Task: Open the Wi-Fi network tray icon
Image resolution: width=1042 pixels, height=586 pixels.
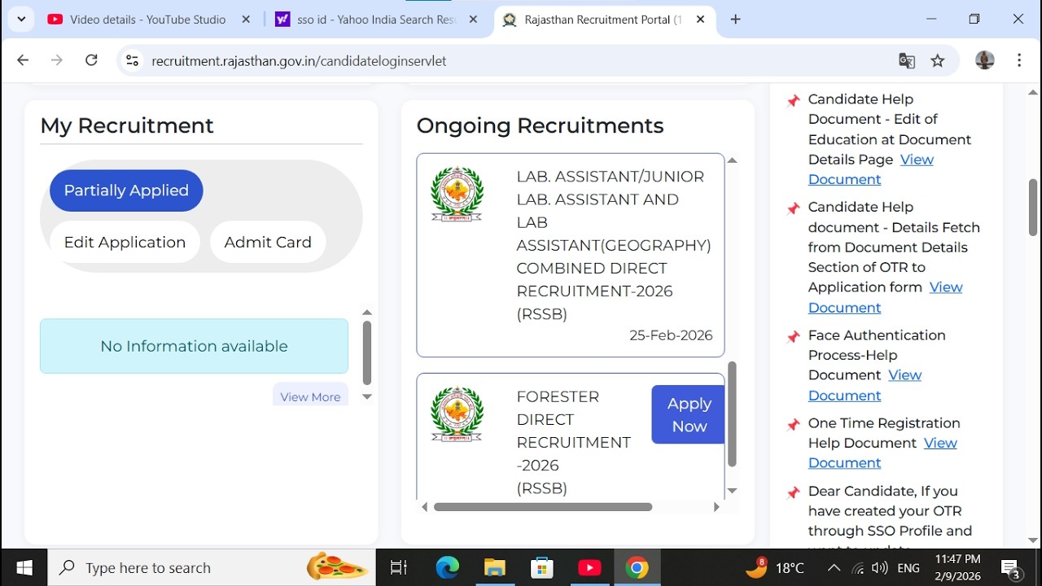Action: [x=858, y=568]
